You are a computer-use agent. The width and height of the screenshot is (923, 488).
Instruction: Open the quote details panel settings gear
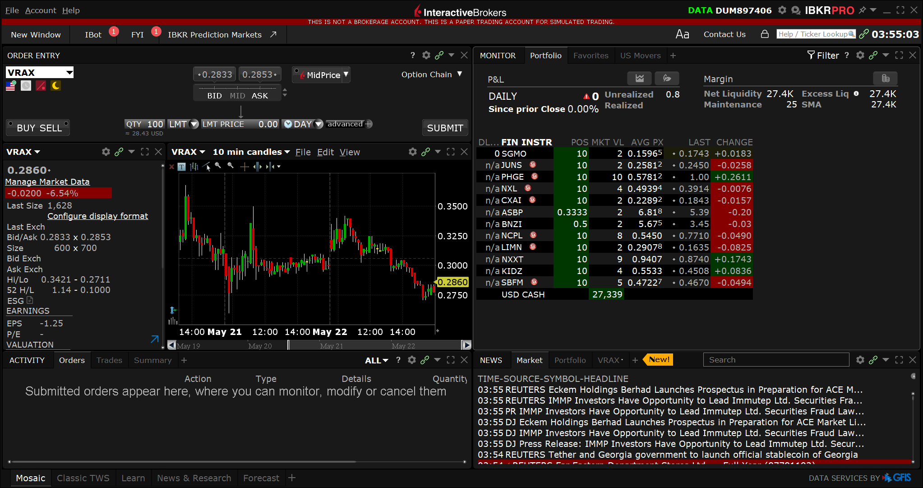106,152
